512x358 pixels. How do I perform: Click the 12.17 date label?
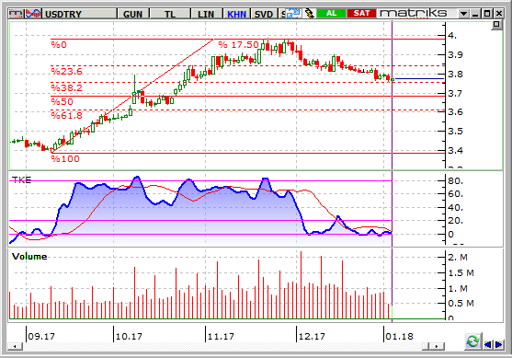[x=312, y=336]
